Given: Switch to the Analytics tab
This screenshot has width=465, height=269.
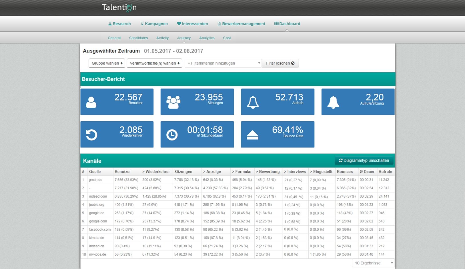Looking at the screenshot, I should [x=207, y=38].
